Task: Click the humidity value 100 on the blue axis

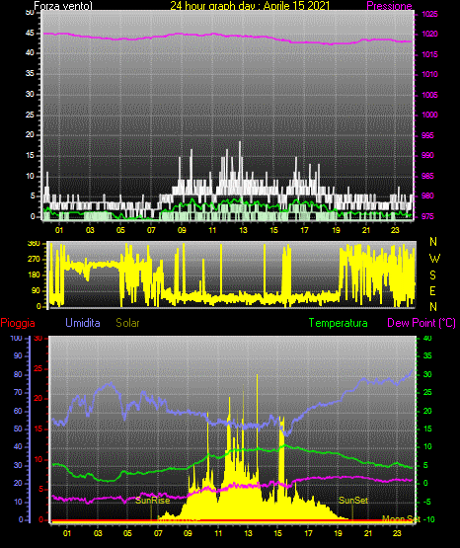Action: (x=16, y=338)
